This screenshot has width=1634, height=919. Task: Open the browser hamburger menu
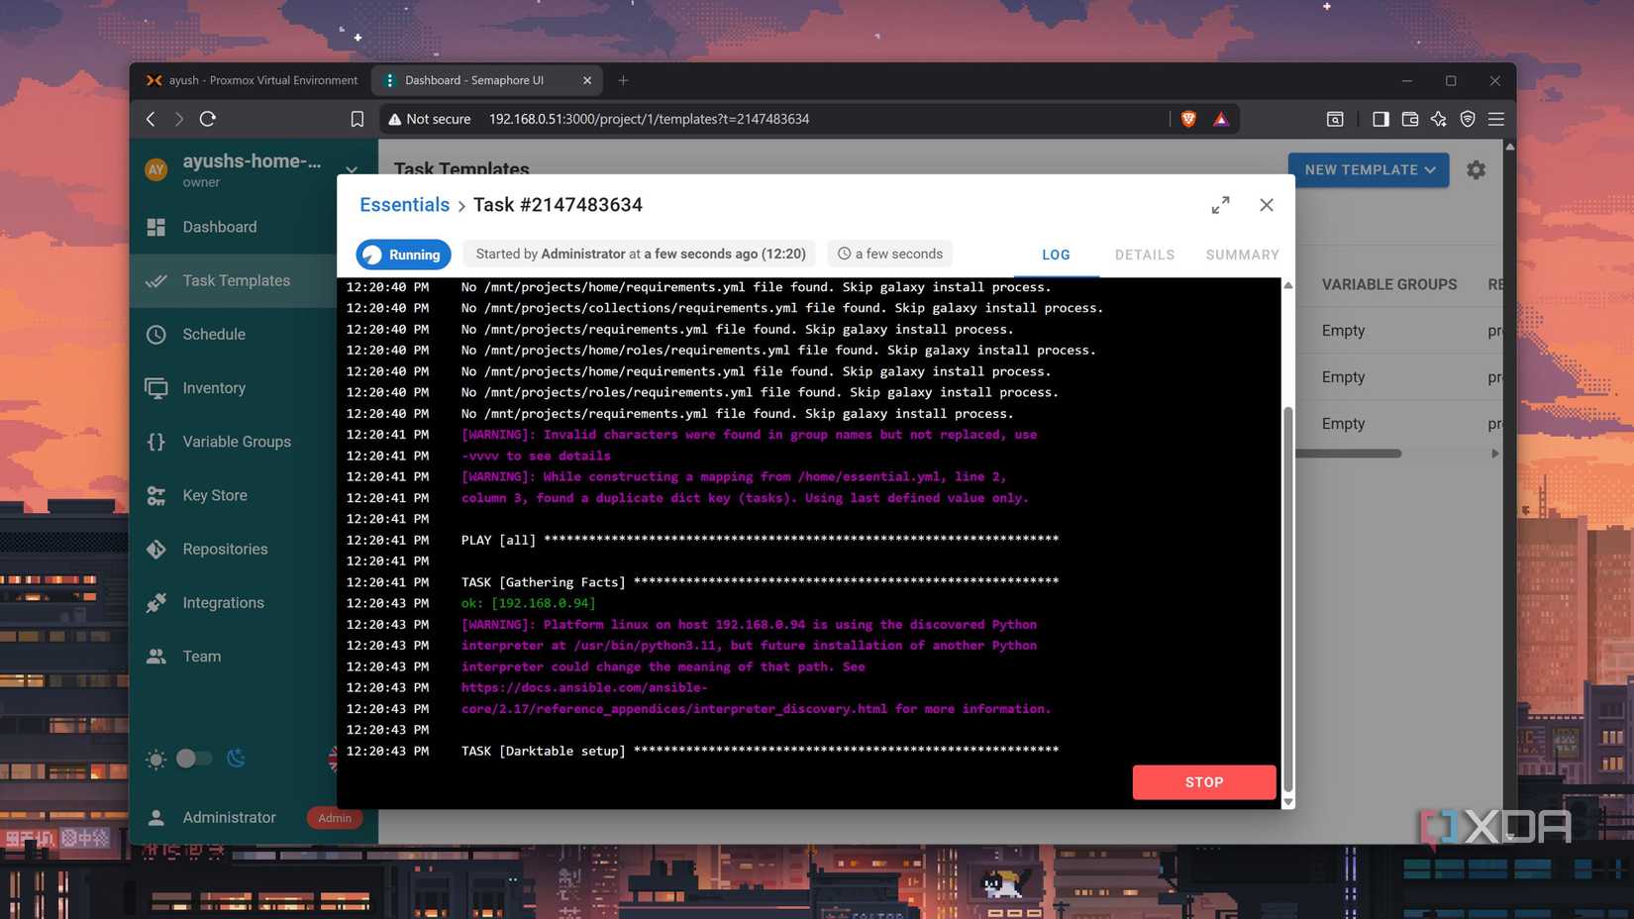(1496, 119)
